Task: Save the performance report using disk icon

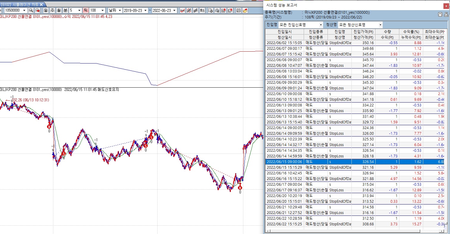Action: 440,14
